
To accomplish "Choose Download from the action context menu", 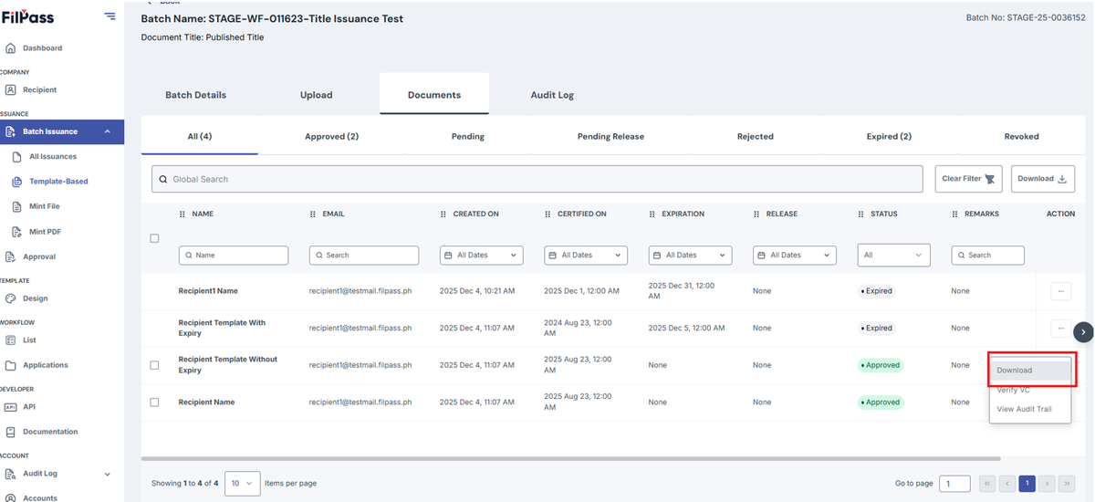I will (x=1031, y=371).
